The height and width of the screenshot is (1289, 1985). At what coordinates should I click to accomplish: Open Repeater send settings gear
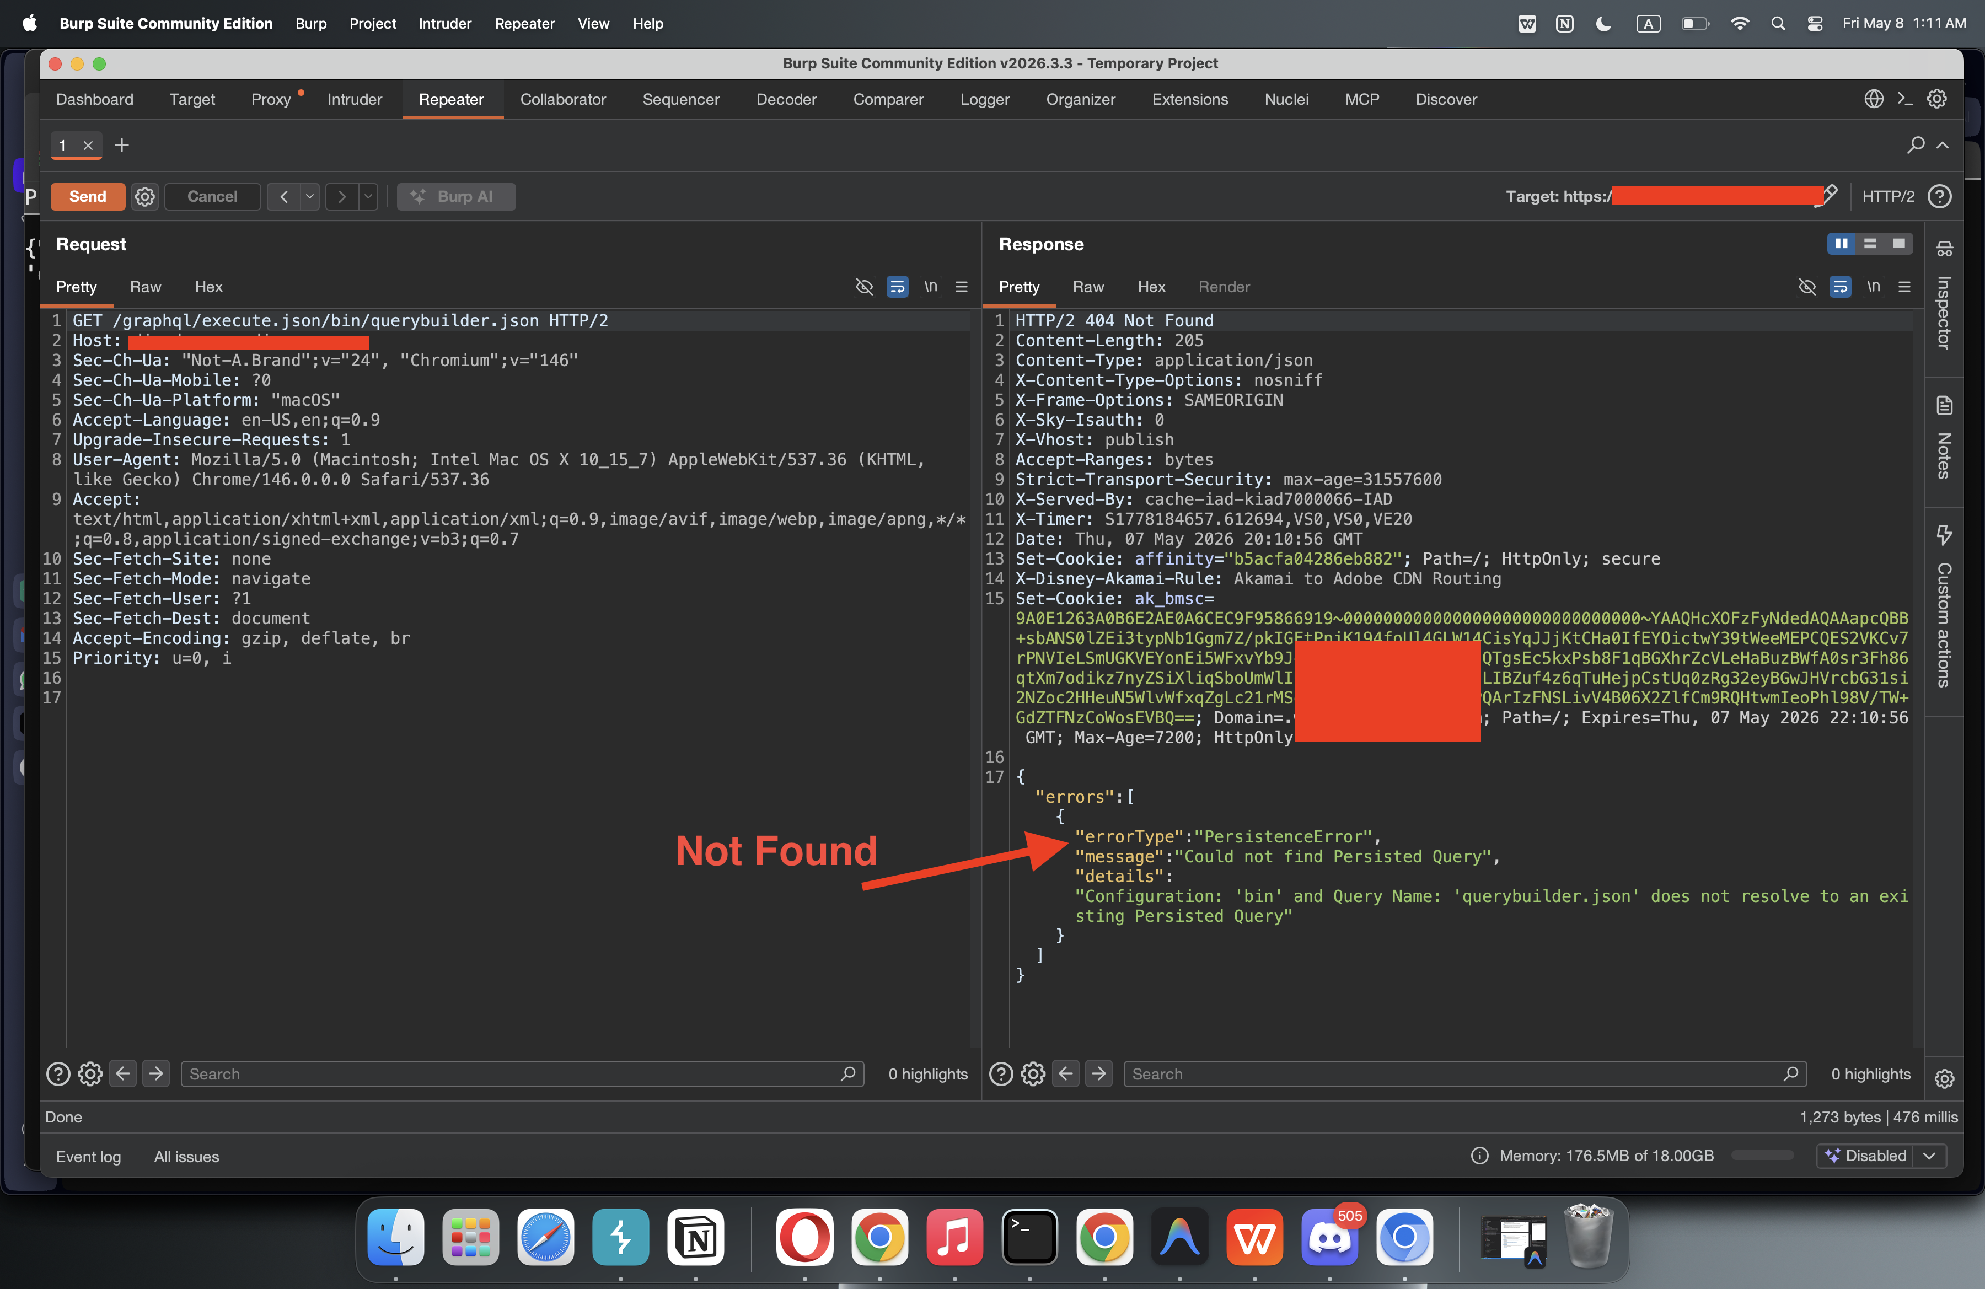tap(145, 197)
